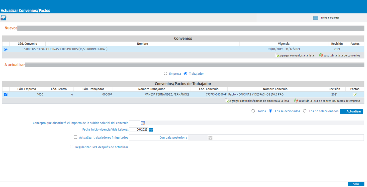The width and height of the screenshot is (367, 187).
Task: Click sustituir lista de convenios/pactos de empresa icon
Action: [296, 101]
